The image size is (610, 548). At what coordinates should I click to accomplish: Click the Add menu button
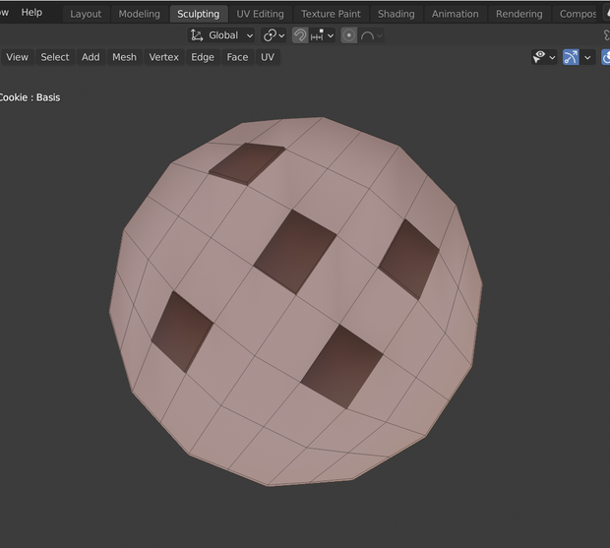coord(91,57)
